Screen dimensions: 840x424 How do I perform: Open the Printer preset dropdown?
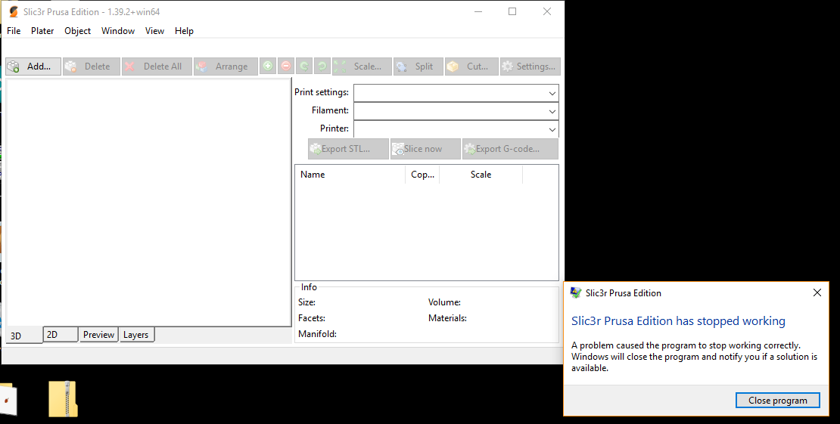point(456,129)
